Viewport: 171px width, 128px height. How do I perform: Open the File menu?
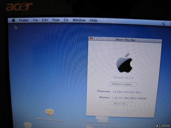[36, 20]
